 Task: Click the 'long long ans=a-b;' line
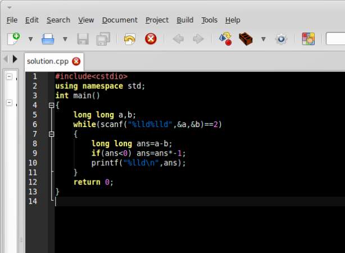(131, 144)
